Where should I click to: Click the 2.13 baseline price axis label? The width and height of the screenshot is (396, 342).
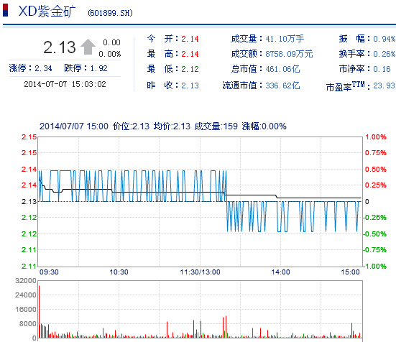click(x=29, y=202)
